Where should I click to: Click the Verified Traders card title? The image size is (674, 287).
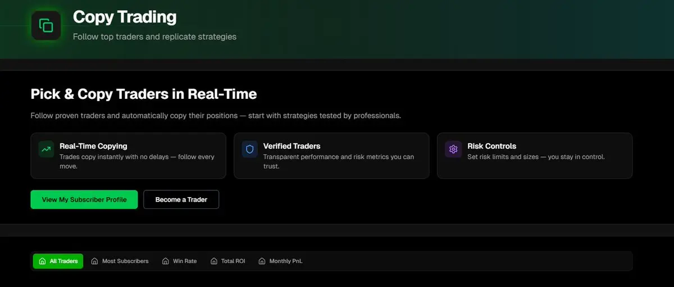coord(292,146)
